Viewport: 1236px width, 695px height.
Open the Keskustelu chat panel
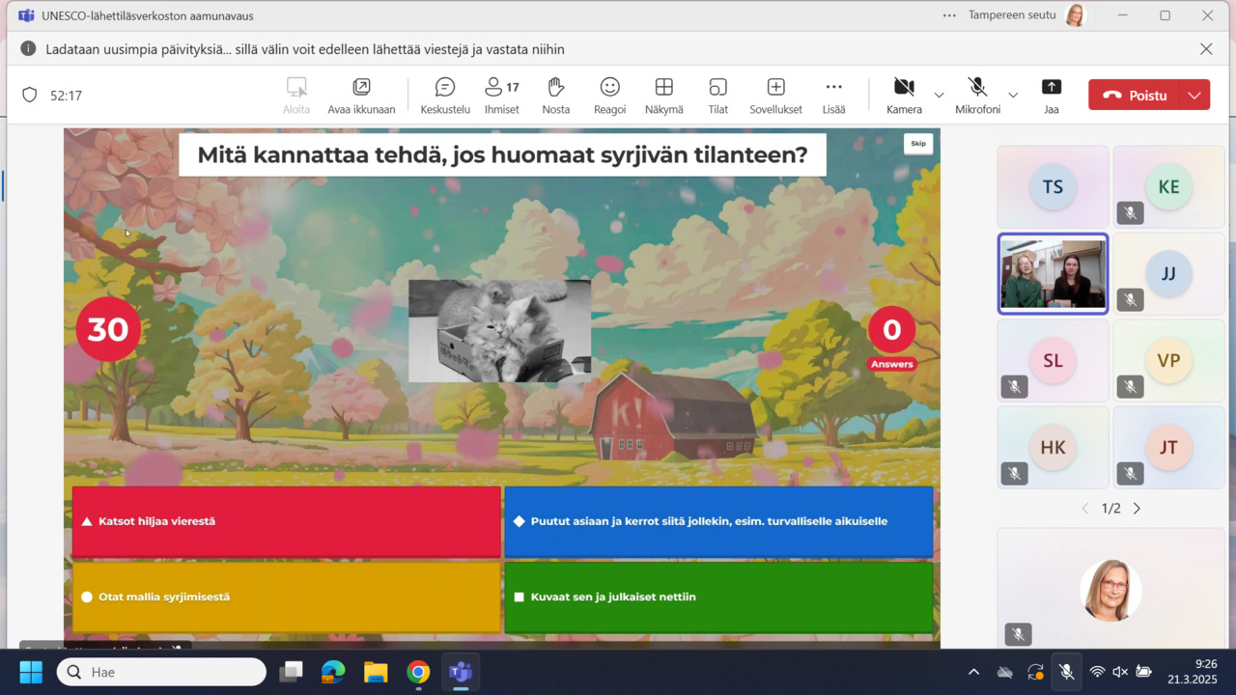point(445,96)
